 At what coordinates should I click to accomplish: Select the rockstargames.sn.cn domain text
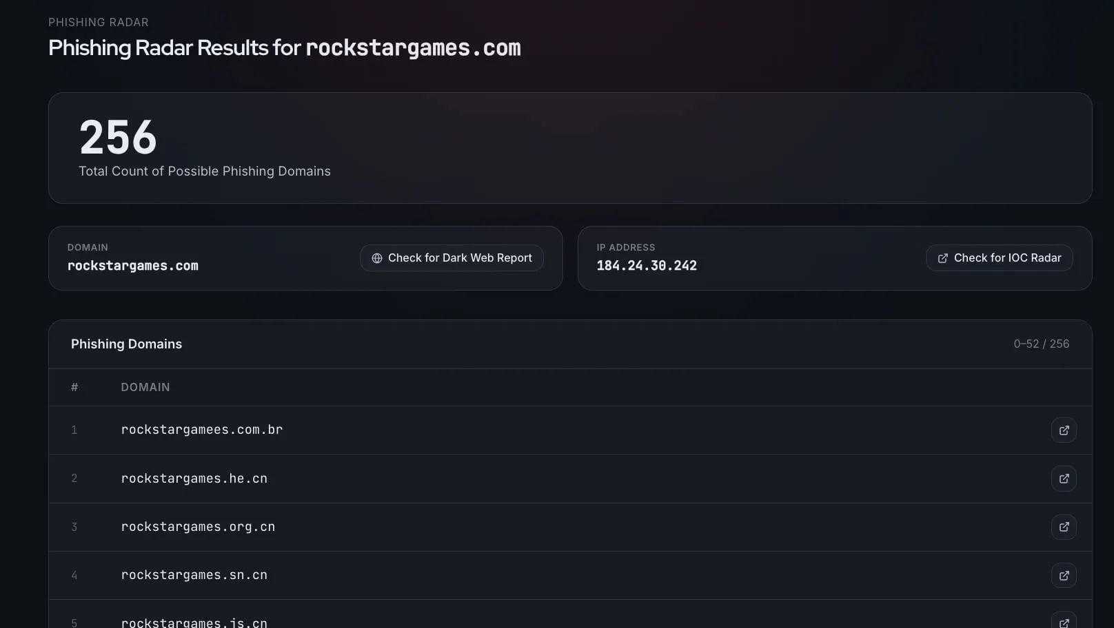[x=194, y=575]
